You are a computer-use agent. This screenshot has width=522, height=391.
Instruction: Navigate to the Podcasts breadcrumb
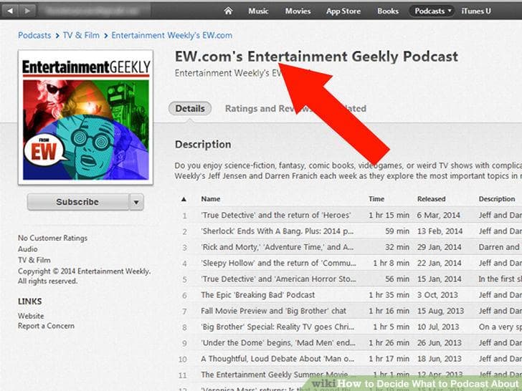click(34, 35)
